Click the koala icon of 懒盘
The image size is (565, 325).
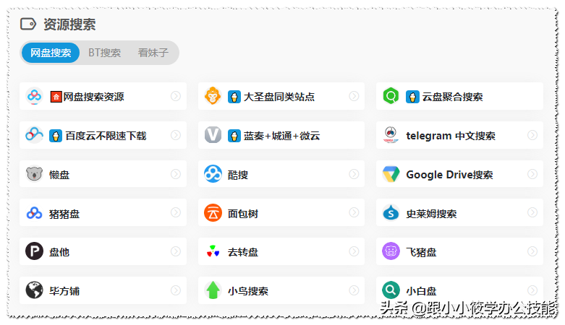34,174
